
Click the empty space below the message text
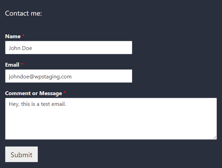111,123
